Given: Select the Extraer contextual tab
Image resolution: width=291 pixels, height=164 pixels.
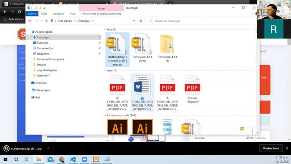Looking at the screenshot, I should (101, 8).
